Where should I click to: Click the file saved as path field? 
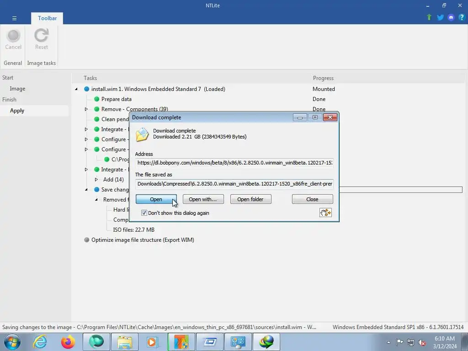coord(234,184)
